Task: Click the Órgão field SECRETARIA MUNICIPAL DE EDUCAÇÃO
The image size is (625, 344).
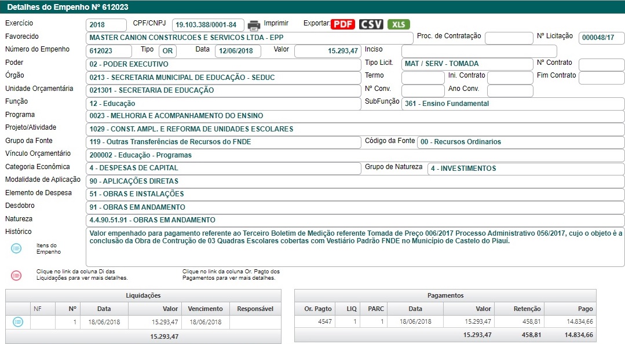Action: click(x=224, y=78)
